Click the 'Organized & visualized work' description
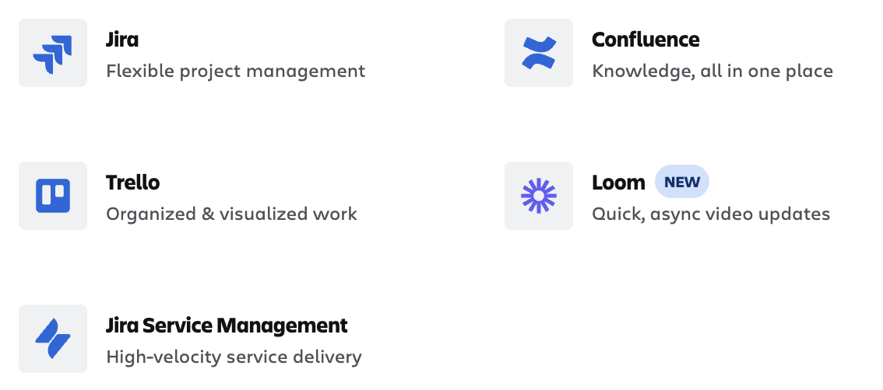The height and width of the screenshot is (390, 883). (231, 214)
